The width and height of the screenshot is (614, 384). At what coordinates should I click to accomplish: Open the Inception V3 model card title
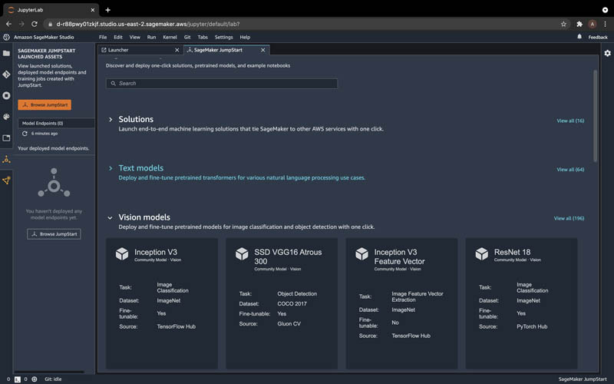tap(156, 253)
